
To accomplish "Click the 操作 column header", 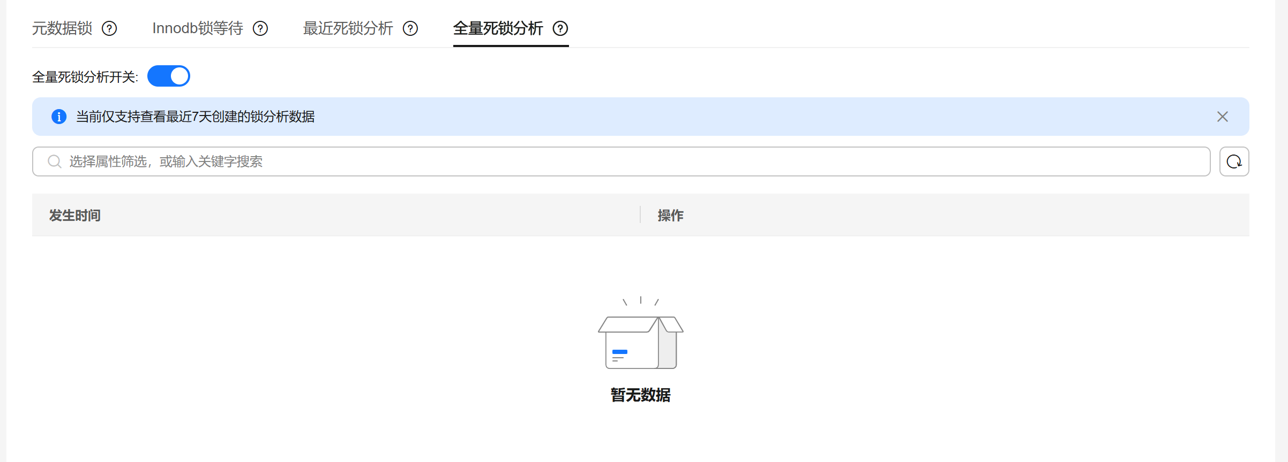I will (670, 215).
